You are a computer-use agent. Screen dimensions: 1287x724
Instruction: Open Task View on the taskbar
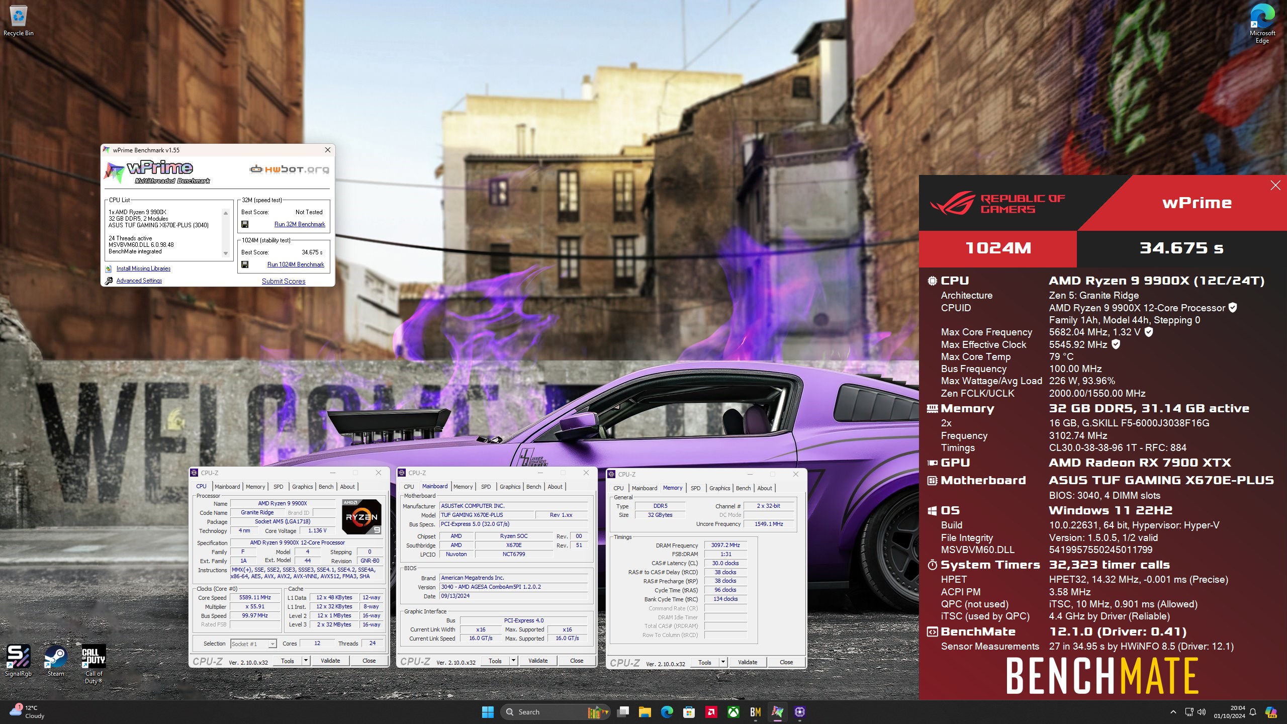coord(623,712)
